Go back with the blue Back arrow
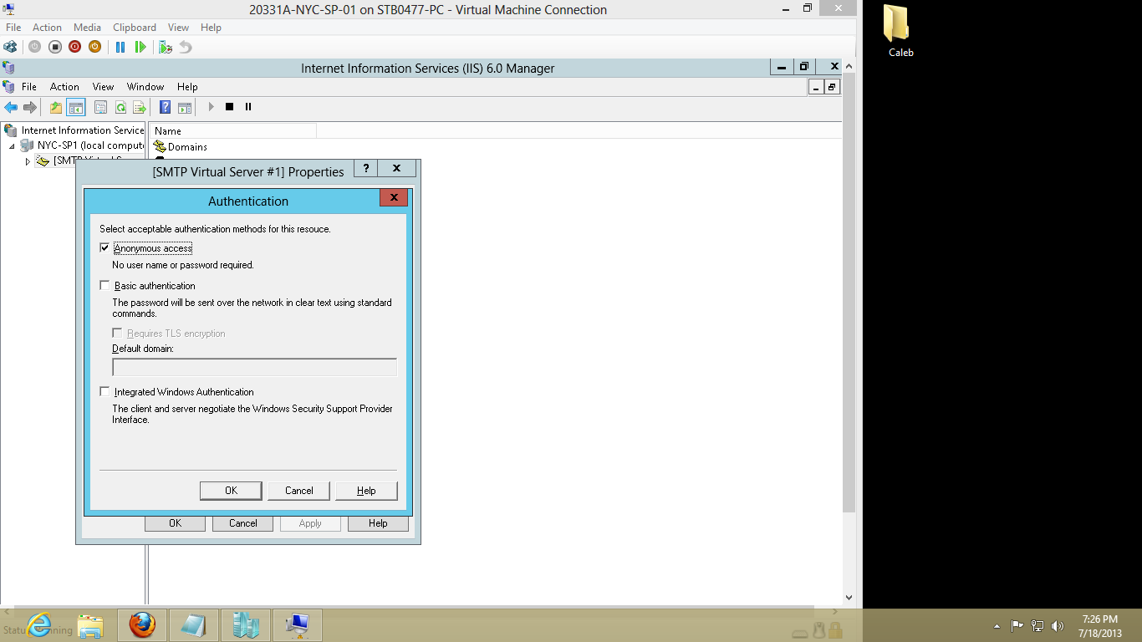 [11, 107]
